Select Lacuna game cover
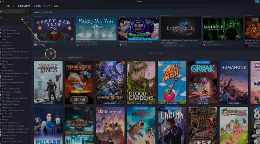 pos(172,125)
